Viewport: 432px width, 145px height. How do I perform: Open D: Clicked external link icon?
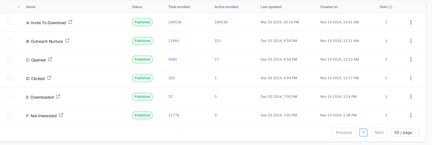click(49, 78)
